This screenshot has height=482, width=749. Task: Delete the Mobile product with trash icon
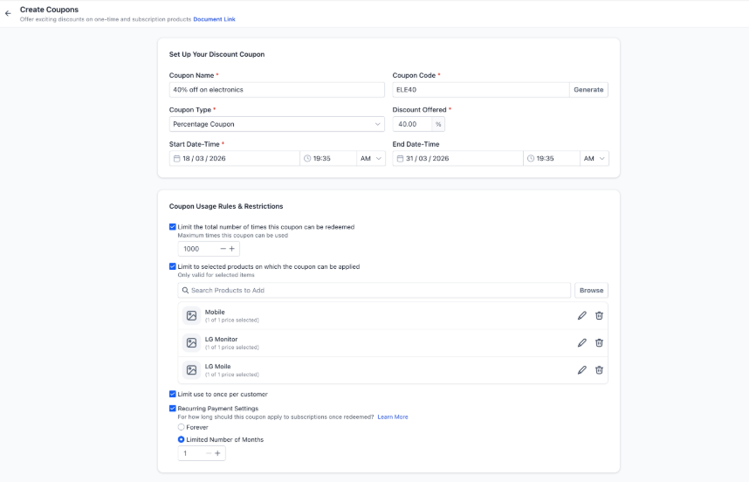599,315
